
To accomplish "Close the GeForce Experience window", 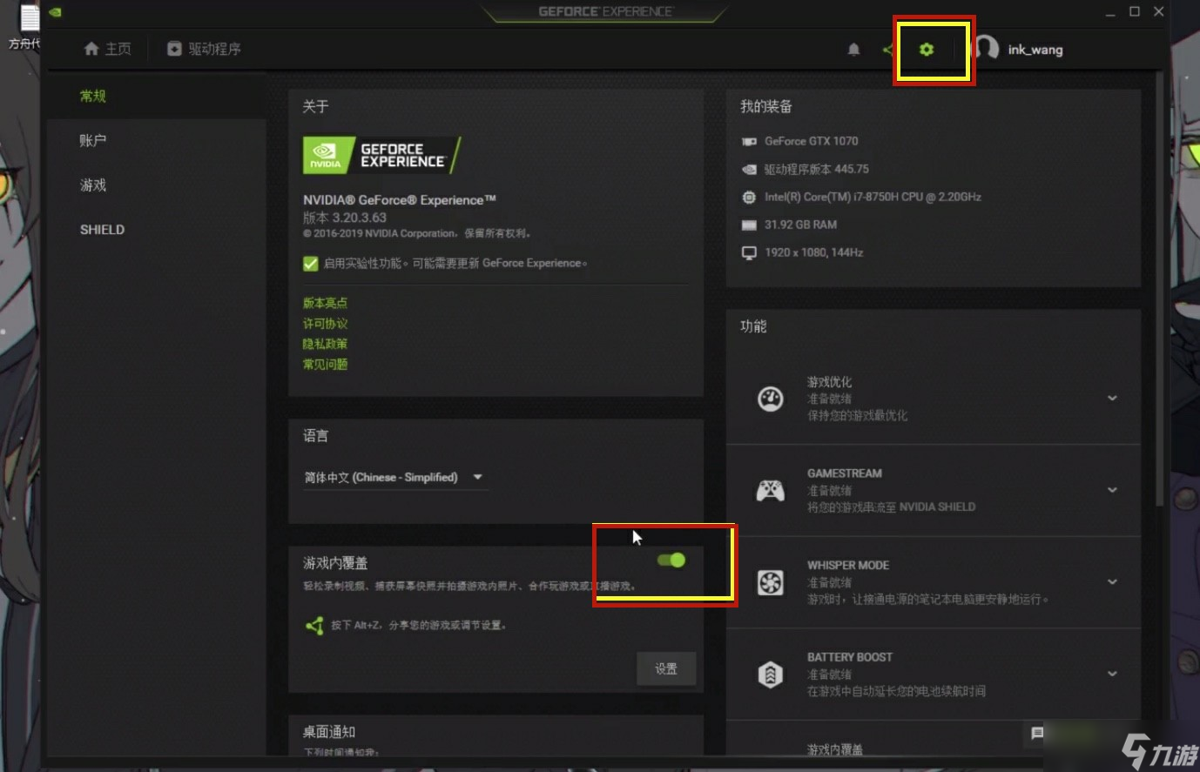I will click(x=1158, y=11).
